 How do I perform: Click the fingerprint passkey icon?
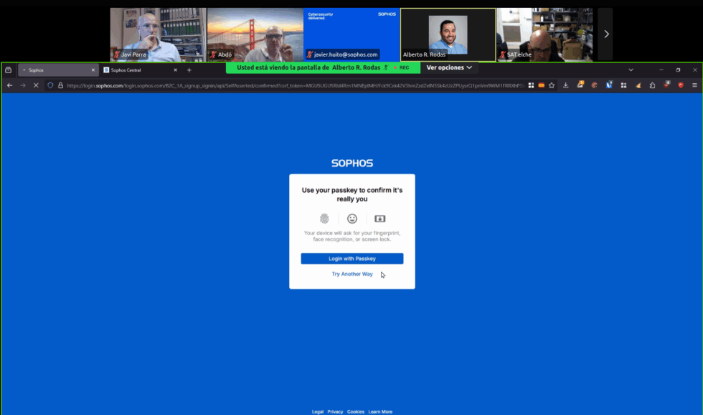point(324,219)
